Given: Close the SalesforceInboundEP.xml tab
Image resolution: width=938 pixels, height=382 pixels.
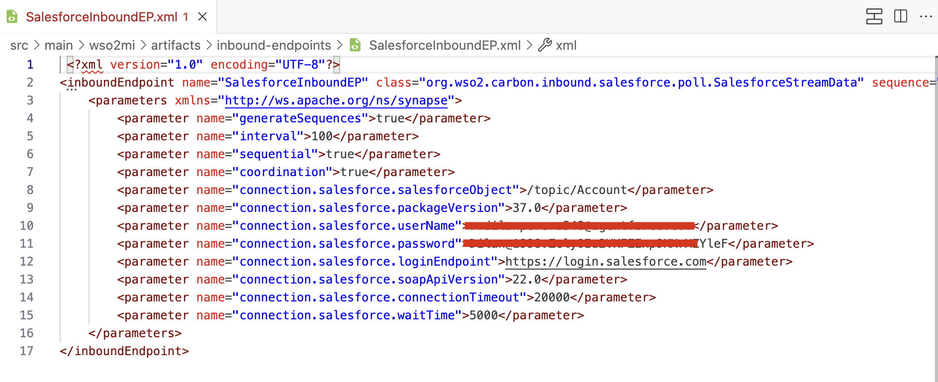Looking at the screenshot, I should [202, 17].
